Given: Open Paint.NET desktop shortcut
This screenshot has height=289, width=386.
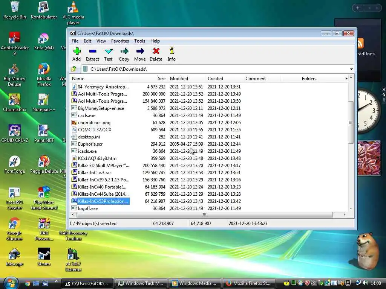Looking at the screenshot, I should coord(44,134).
